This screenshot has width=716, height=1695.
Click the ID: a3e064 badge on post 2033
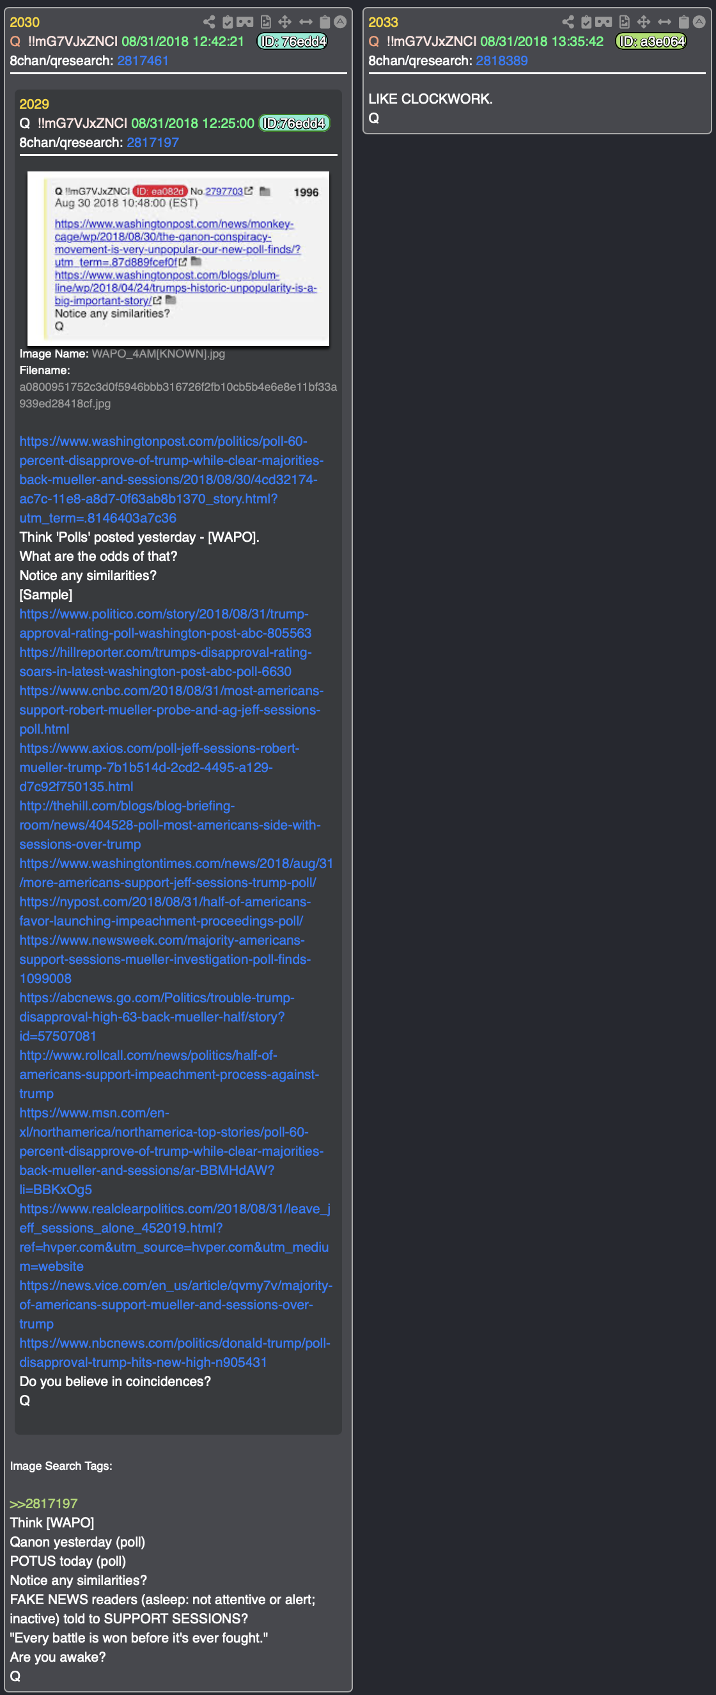651,42
